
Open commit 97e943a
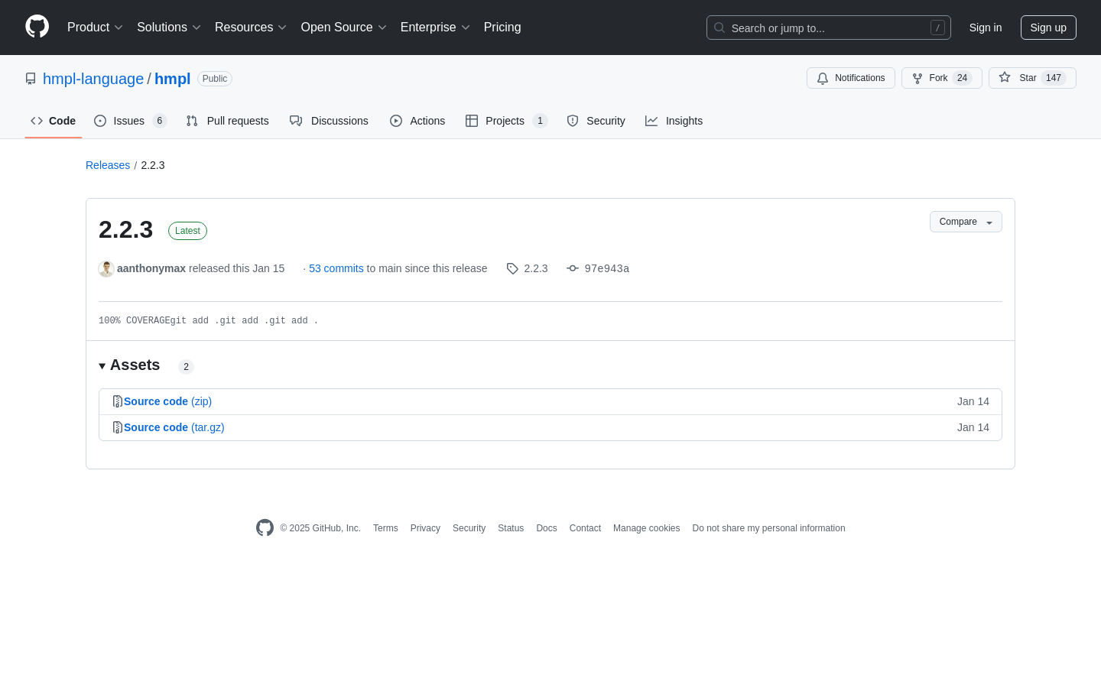(x=598, y=268)
